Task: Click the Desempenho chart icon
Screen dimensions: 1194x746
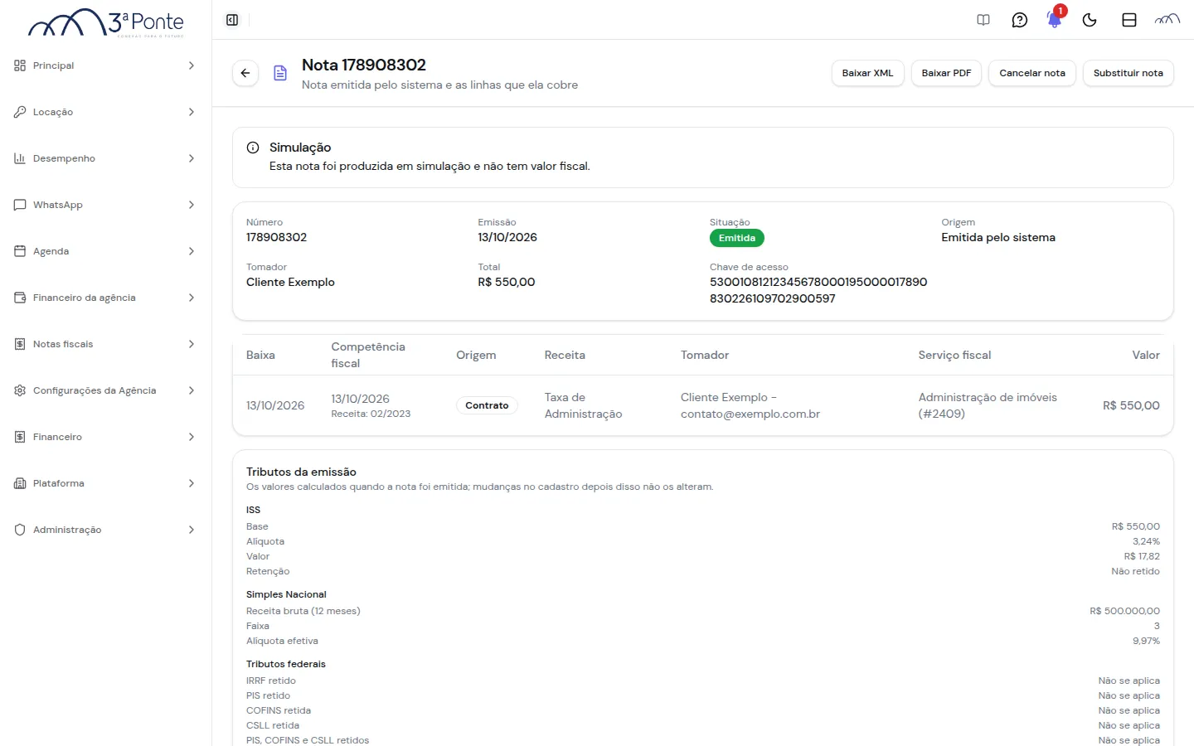Action: point(20,158)
